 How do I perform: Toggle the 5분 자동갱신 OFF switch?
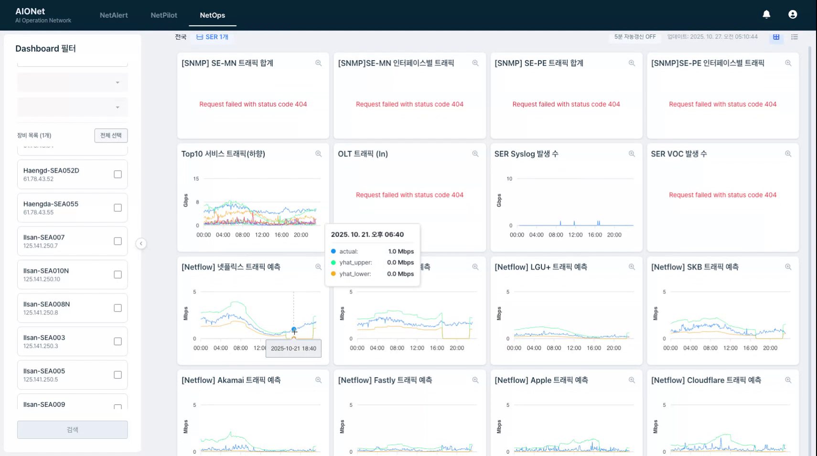(x=635, y=37)
